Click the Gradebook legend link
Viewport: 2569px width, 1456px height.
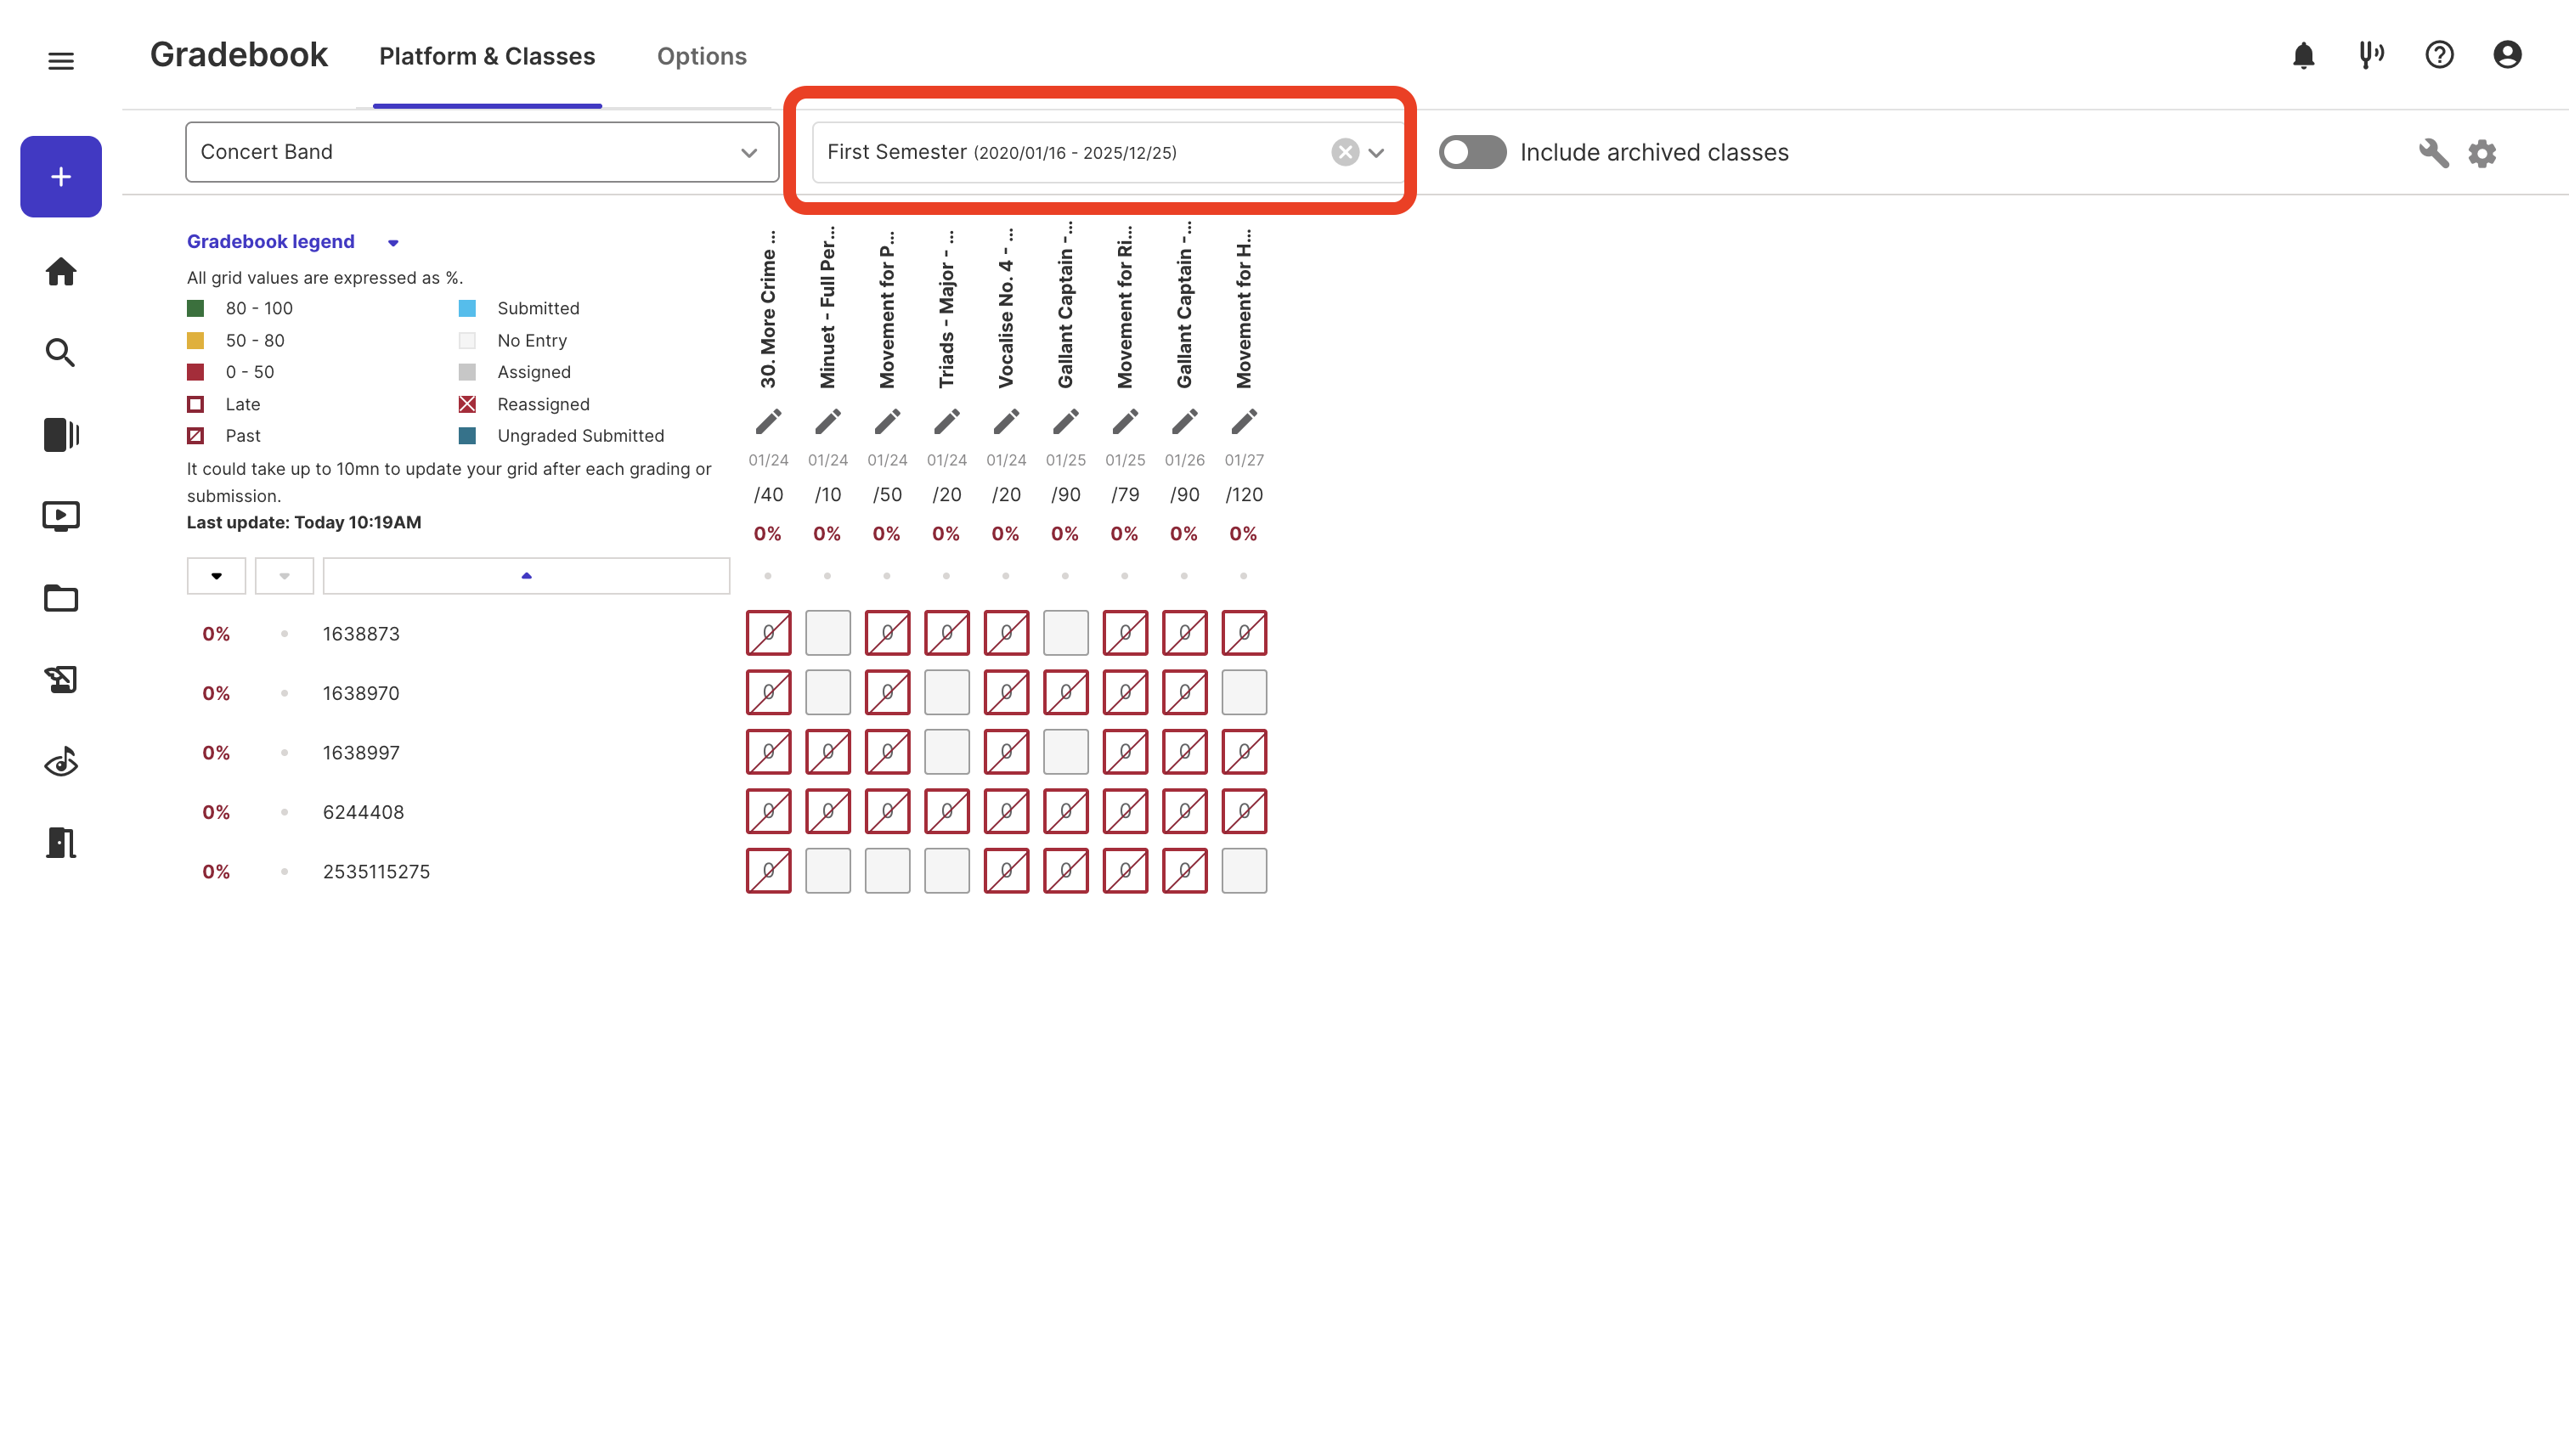click(270, 241)
